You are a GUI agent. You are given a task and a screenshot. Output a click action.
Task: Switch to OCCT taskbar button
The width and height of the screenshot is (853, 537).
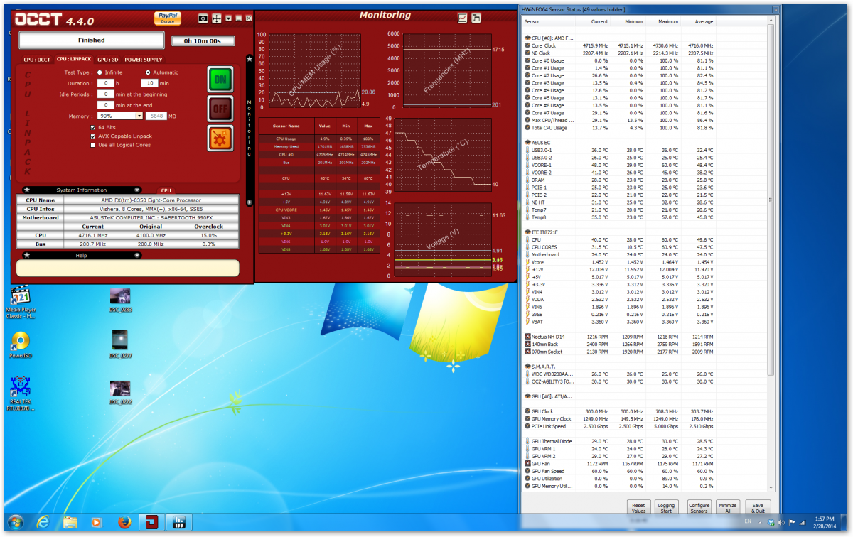[151, 523]
